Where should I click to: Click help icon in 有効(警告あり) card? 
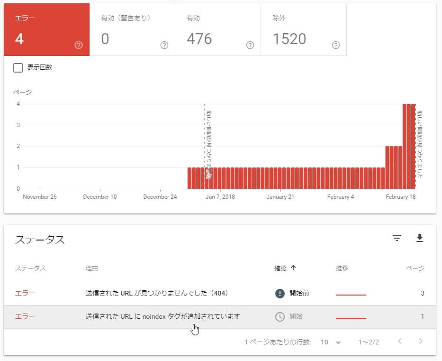click(x=164, y=45)
